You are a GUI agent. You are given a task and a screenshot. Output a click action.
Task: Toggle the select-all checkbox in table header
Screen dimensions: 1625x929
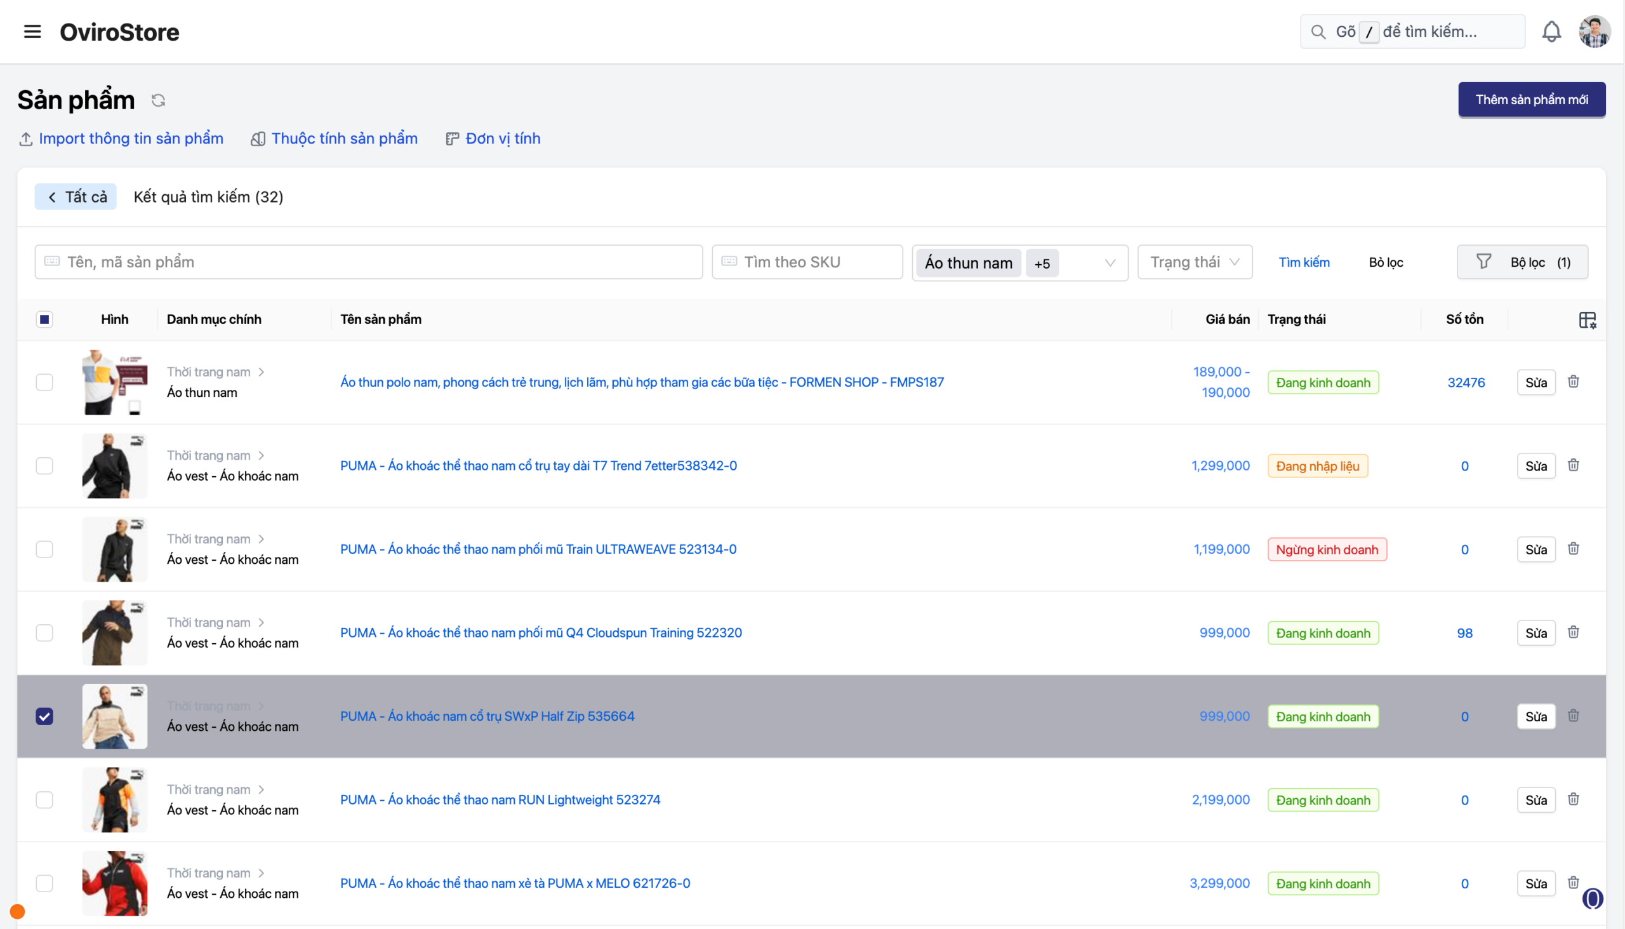pyautogui.click(x=44, y=319)
